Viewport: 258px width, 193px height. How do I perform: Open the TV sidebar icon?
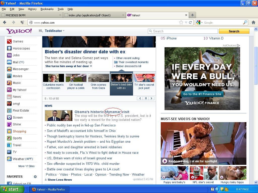[x=9, y=152]
